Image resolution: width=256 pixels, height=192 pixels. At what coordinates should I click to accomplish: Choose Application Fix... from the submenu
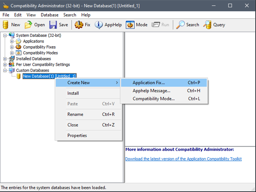pyautogui.click(x=149, y=83)
